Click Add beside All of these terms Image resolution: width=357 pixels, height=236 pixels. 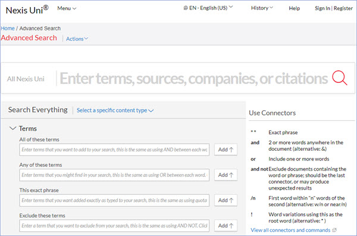click(226, 150)
